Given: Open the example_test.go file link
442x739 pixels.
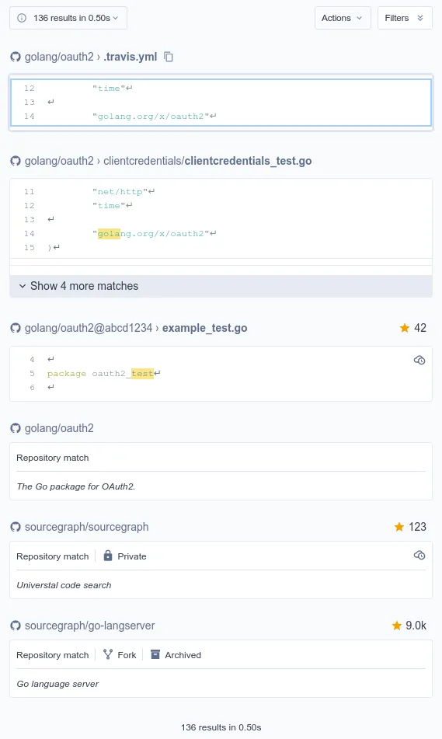Looking at the screenshot, I should coord(204,328).
